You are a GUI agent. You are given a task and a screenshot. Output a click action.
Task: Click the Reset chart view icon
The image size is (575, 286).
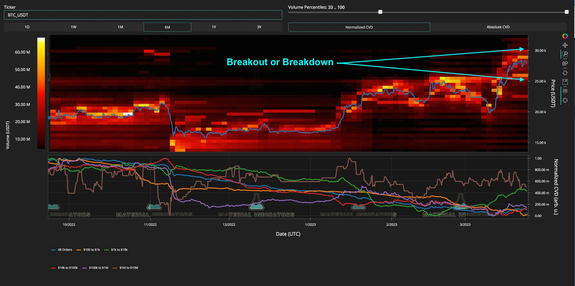click(565, 73)
